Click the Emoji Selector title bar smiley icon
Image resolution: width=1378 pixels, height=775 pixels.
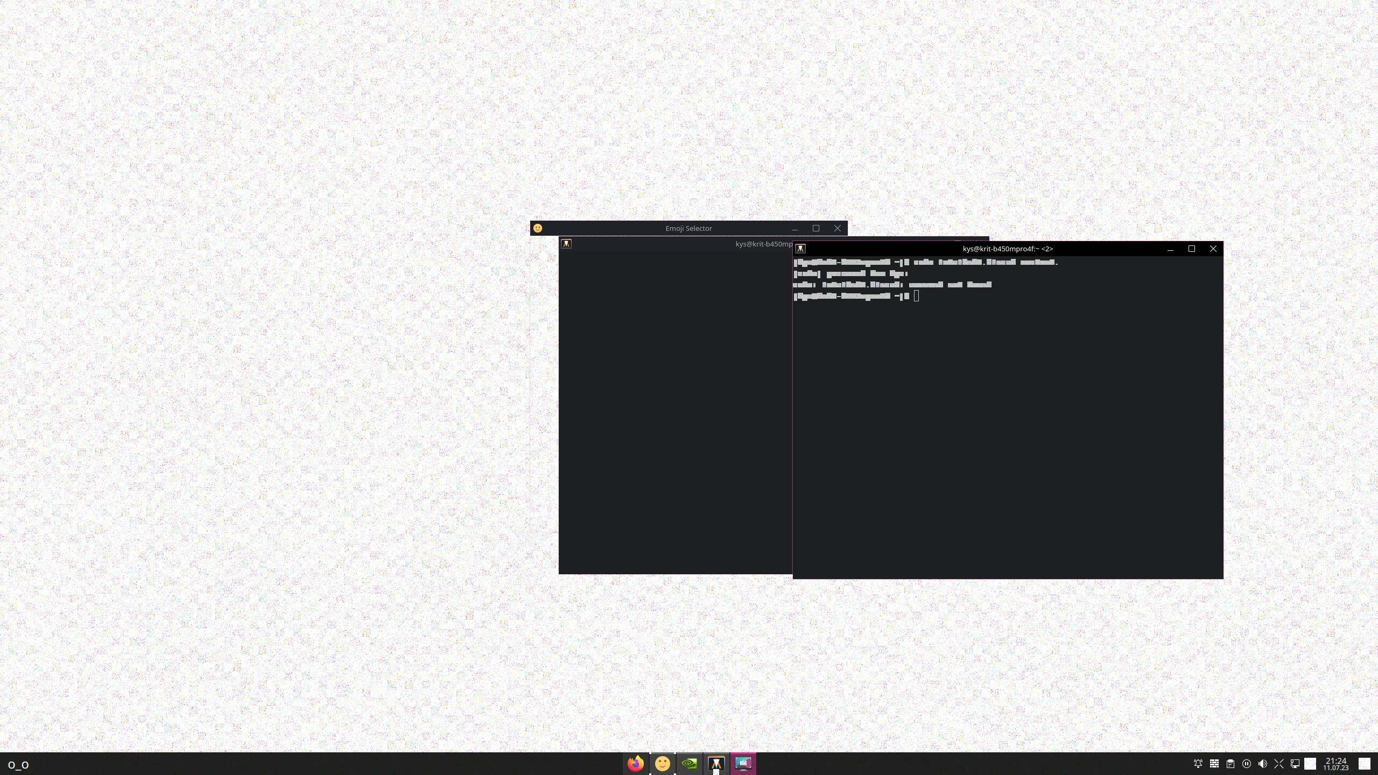pos(538,228)
